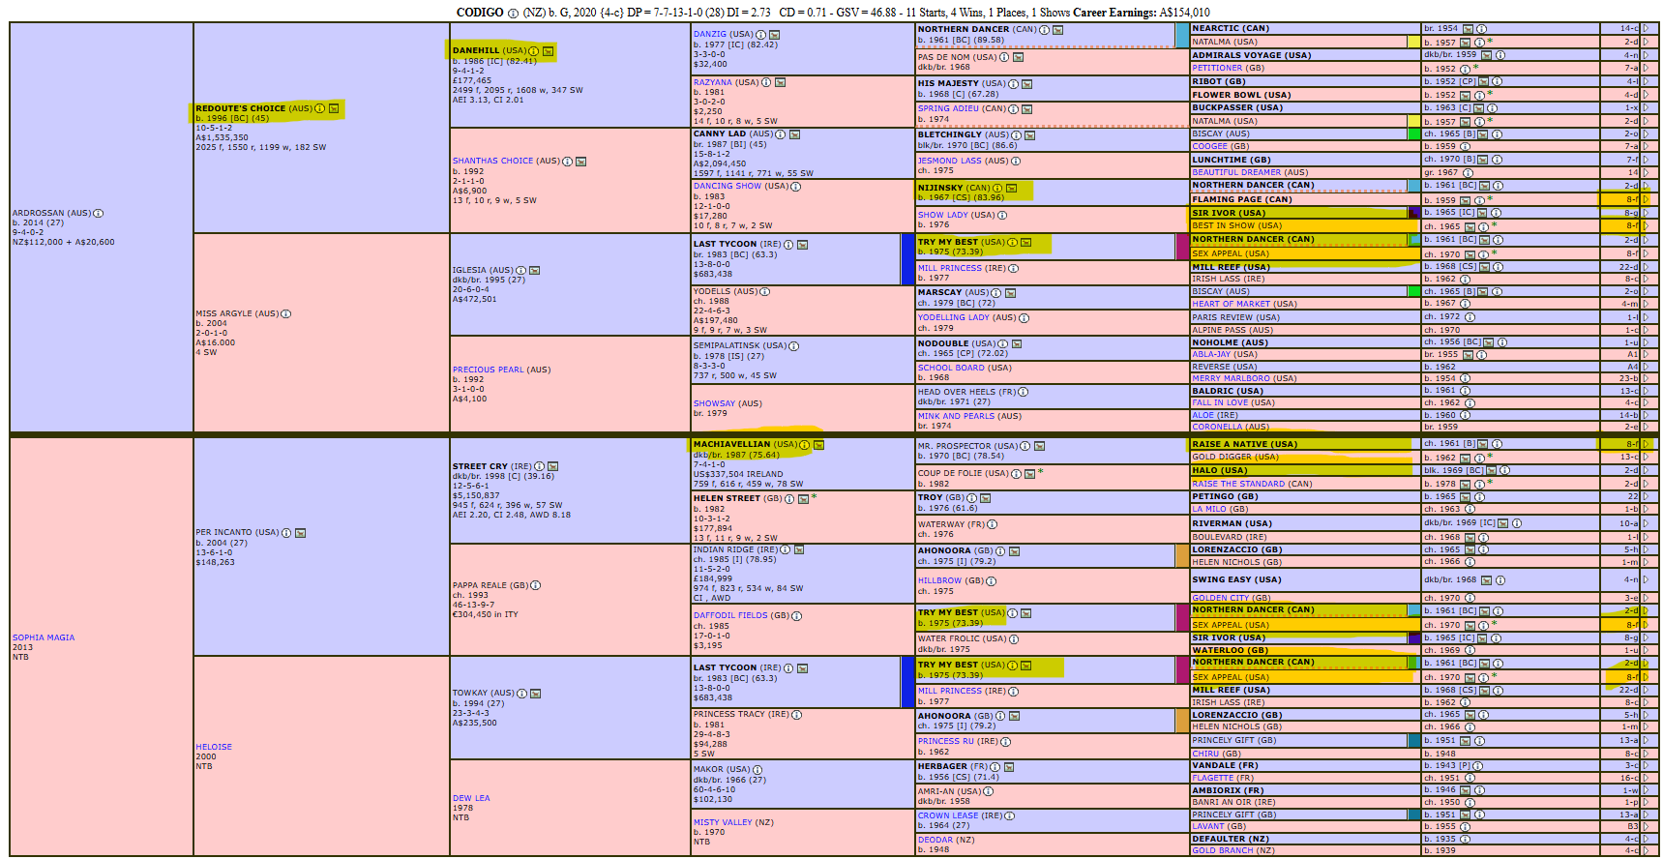Screen dimensions: 1663x859
Task: Open PAPPA REALE info icon
Action: [x=535, y=585]
